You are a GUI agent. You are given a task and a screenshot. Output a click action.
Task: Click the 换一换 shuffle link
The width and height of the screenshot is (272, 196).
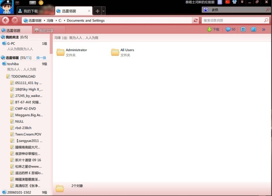[41, 58]
